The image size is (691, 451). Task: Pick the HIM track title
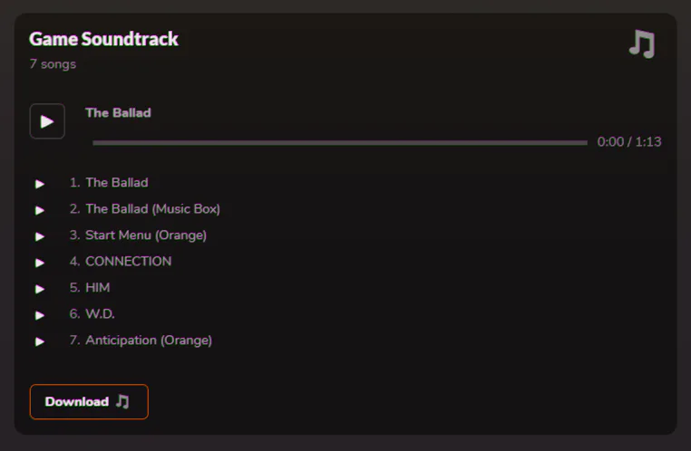(97, 288)
